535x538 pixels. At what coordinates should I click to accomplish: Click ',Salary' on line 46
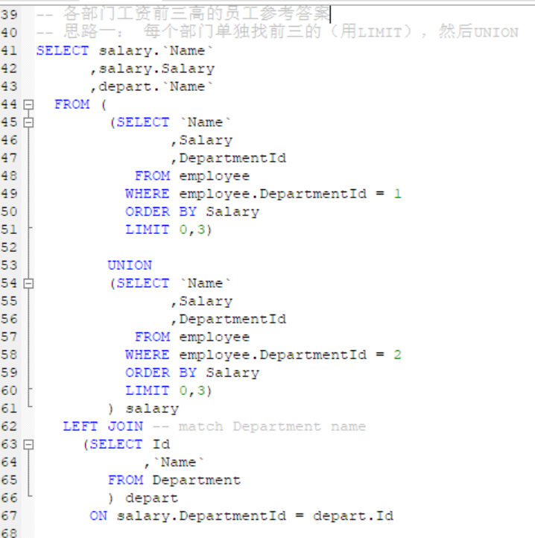tap(201, 140)
